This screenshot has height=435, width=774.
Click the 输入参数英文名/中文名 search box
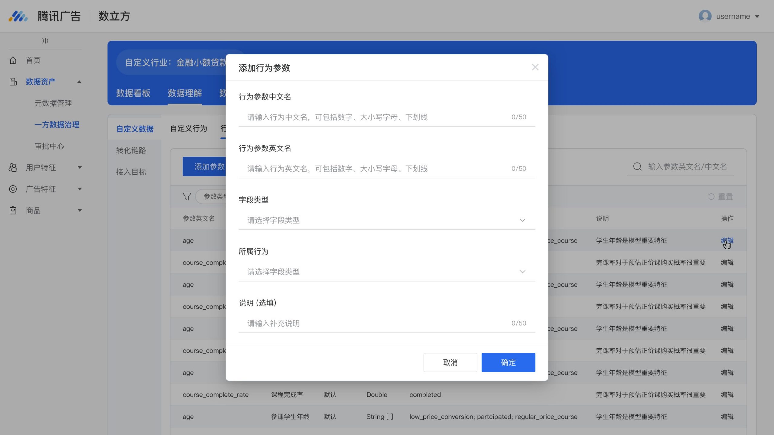tap(680, 167)
